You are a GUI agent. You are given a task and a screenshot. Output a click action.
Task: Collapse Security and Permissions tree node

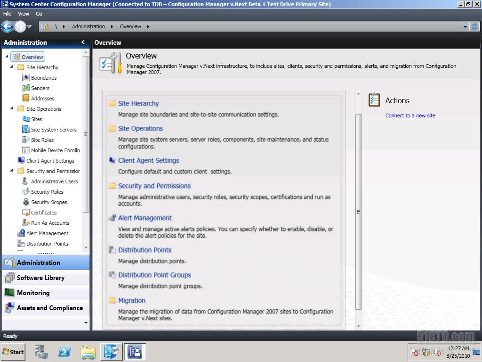click(11, 171)
